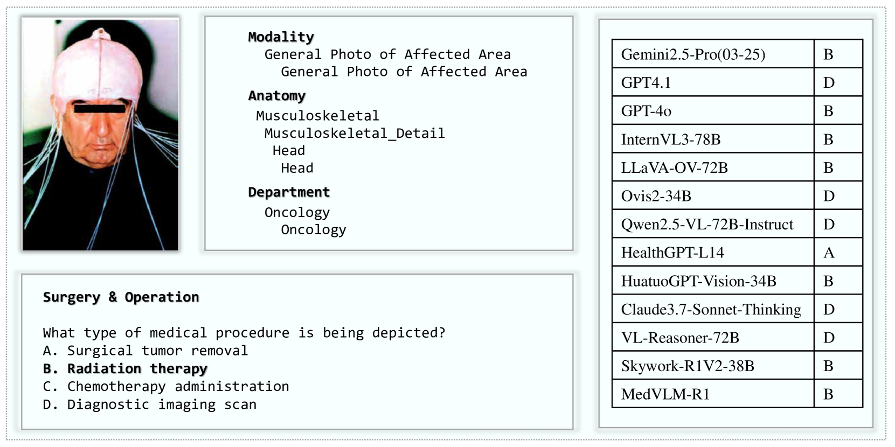Click the Qwen2.5-VL-72B-Instruct model name cell

coord(707,224)
